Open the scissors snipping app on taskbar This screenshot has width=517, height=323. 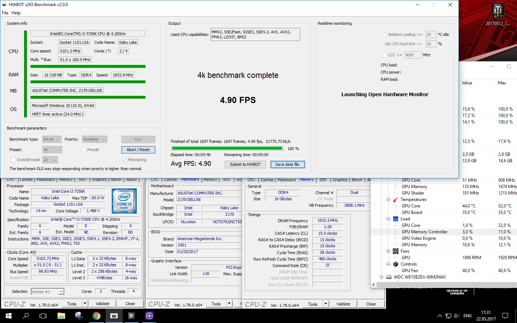(79, 316)
